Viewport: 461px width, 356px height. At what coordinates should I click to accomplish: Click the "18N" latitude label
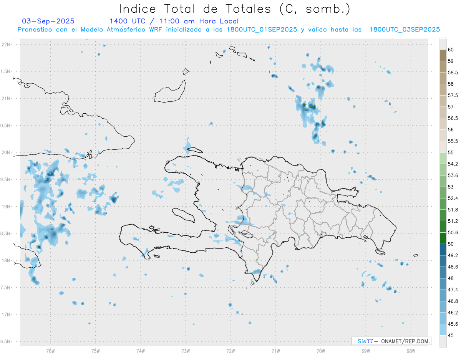[x=6, y=260]
